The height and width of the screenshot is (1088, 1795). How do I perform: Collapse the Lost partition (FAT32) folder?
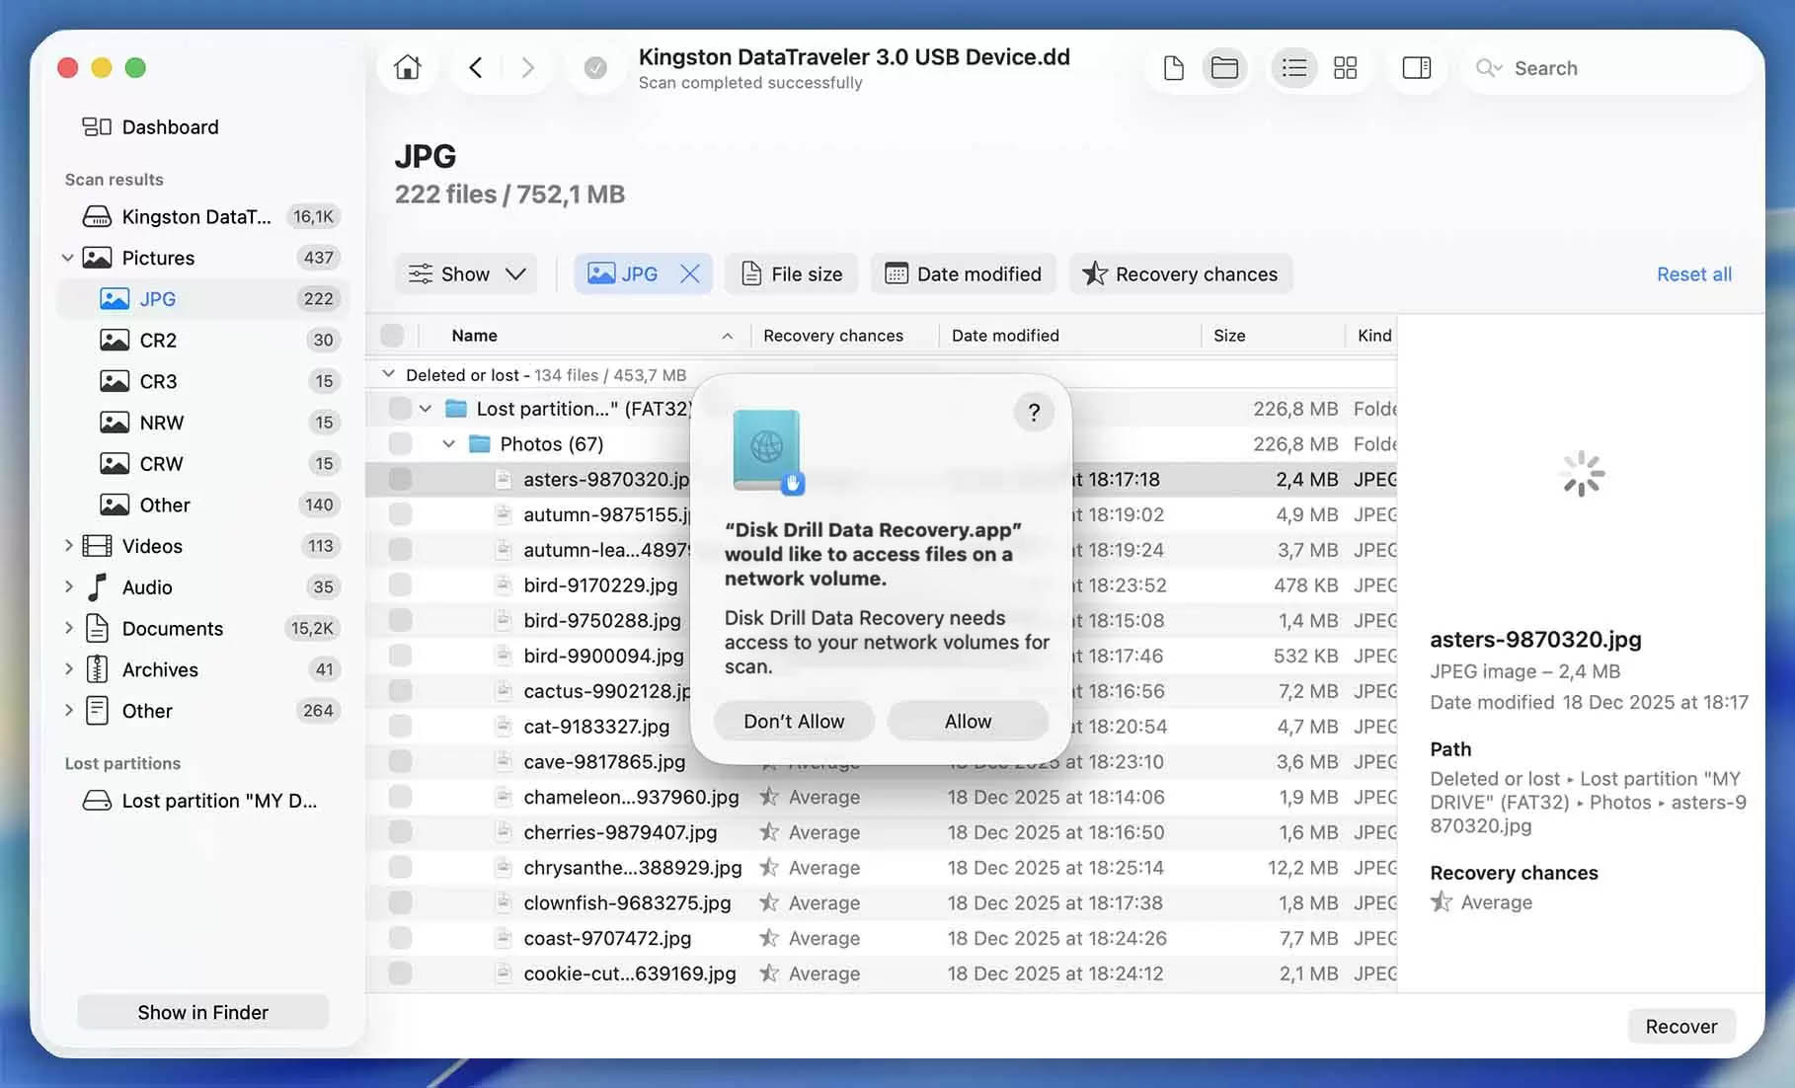pos(425,409)
